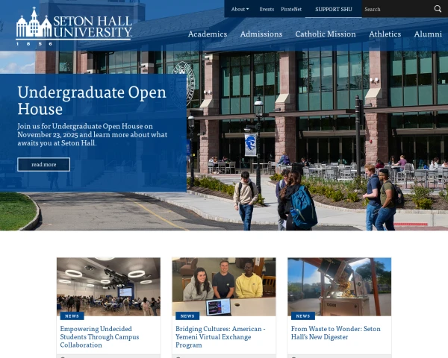Open Bridging Cultures Virtual Exchange article link

(220, 337)
